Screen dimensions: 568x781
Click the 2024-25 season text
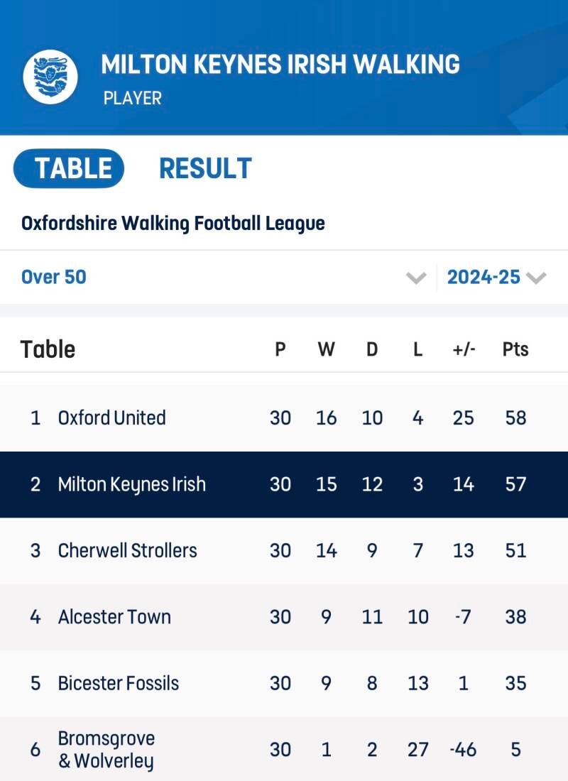484,277
